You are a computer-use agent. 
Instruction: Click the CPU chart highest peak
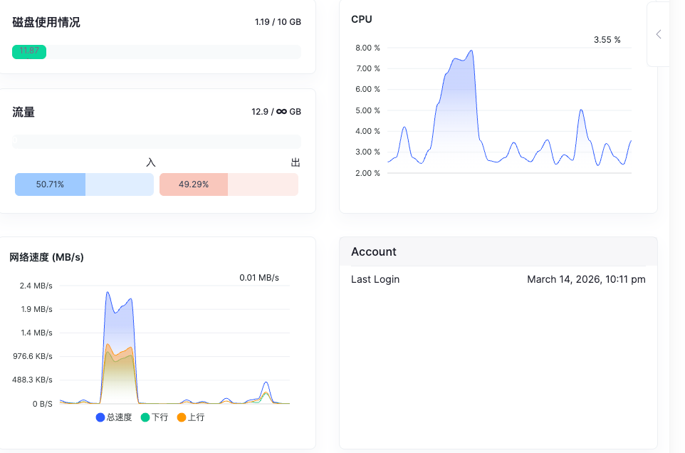click(x=471, y=51)
